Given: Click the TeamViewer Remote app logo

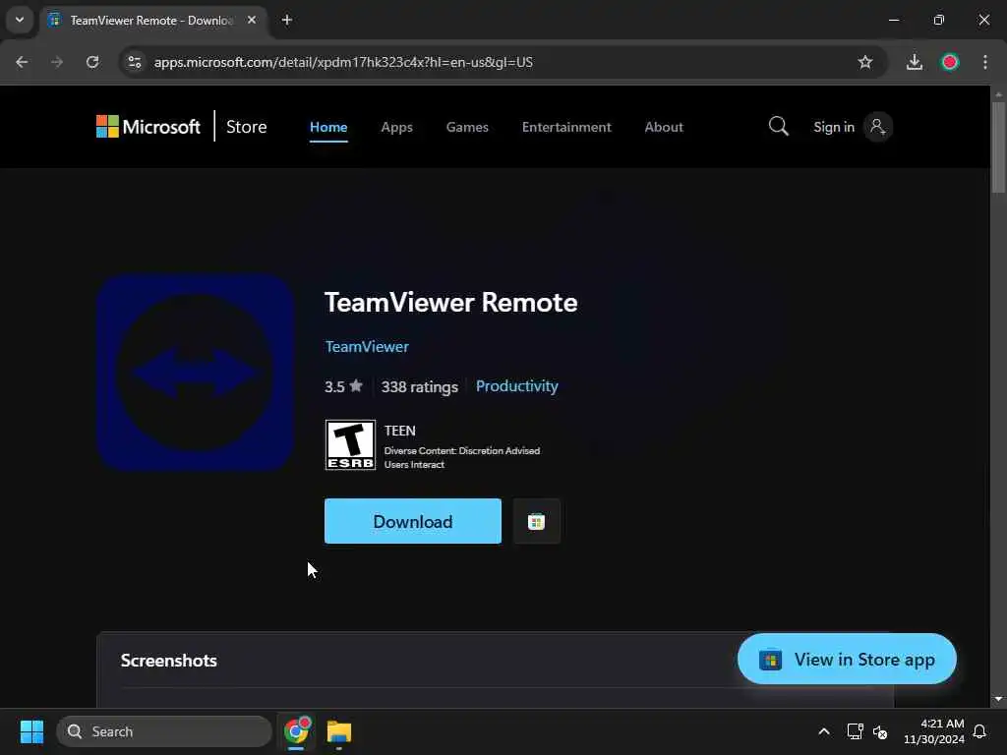Looking at the screenshot, I should (196, 373).
